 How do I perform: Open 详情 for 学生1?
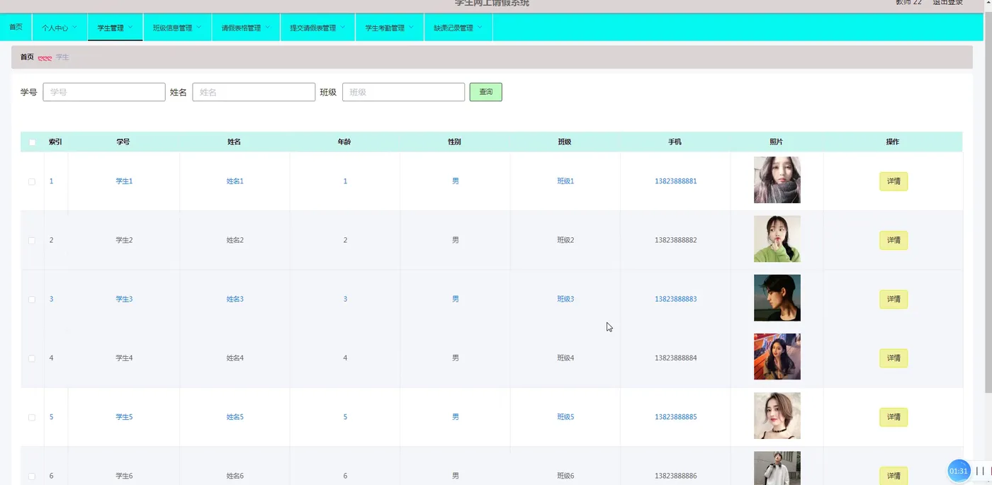pyautogui.click(x=894, y=181)
